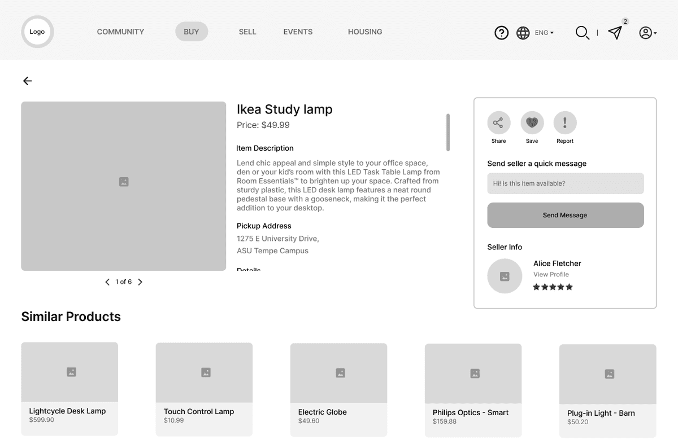Click Alice Fletcher's avatar placeholder

point(505,276)
